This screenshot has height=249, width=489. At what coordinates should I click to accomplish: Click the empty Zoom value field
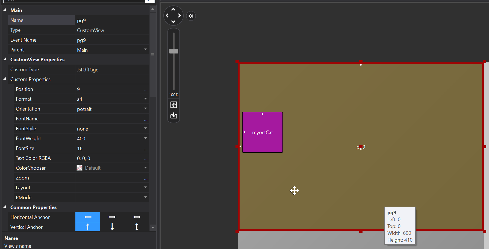point(109,178)
